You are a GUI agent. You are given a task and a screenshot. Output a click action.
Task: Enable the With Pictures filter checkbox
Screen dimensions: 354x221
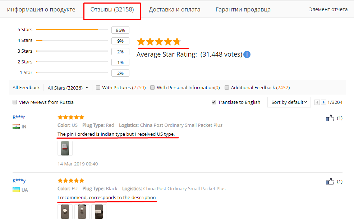[x=98, y=87]
